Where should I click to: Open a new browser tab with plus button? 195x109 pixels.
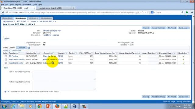[74, 8]
